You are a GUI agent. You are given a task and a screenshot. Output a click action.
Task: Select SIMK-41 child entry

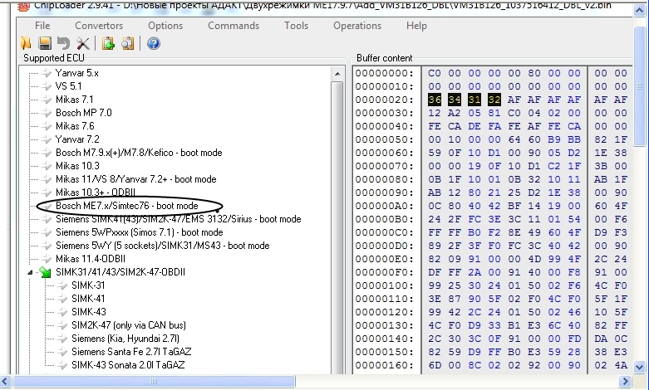88,298
